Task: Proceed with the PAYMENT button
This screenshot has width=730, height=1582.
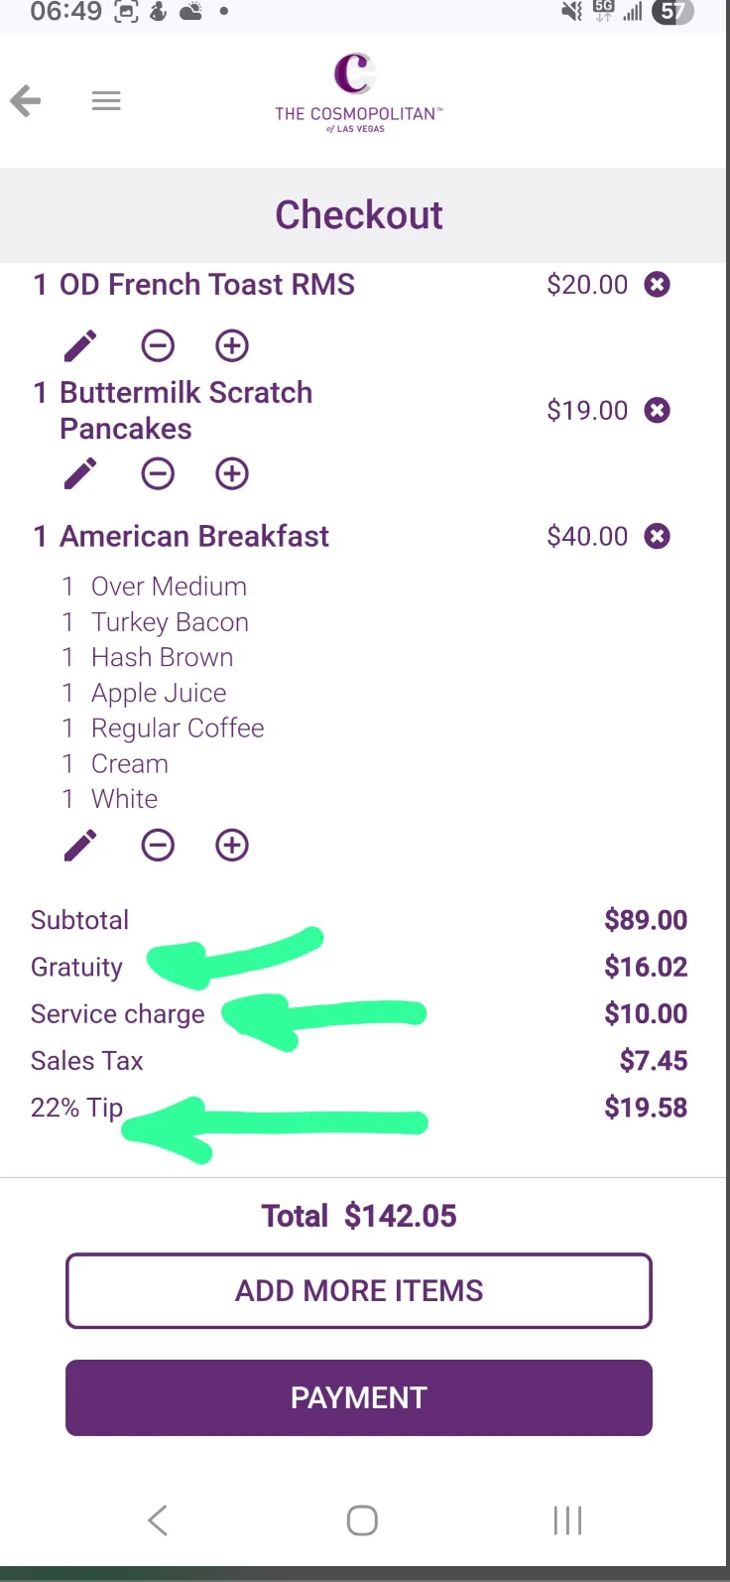Action: coord(359,1397)
